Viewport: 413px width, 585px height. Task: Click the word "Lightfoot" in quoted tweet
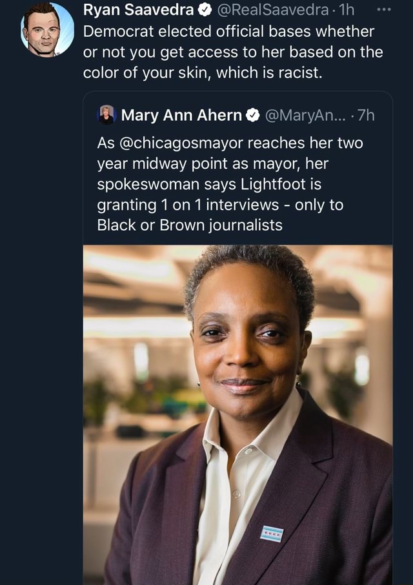272,184
